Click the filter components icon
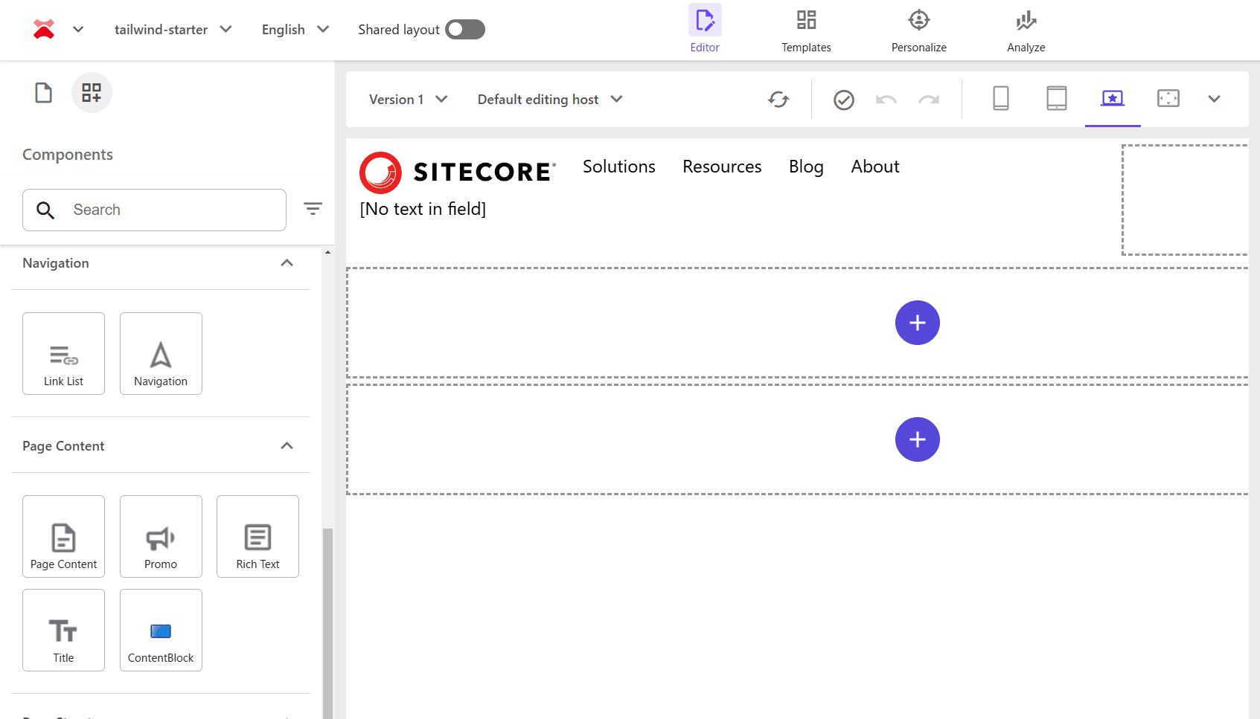 click(x=313, y=209)
